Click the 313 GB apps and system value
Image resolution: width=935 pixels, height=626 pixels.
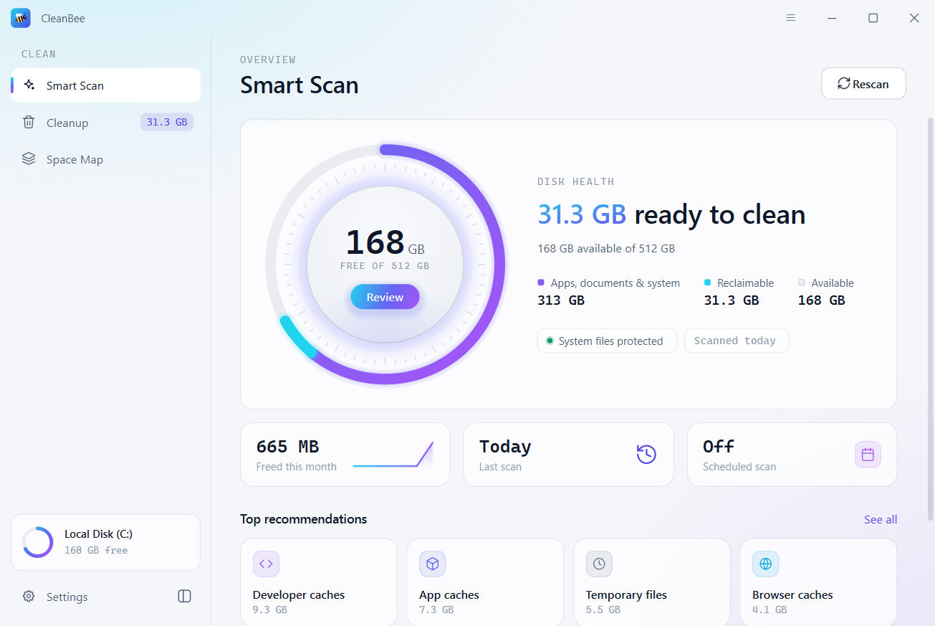(x=561, y=300)
